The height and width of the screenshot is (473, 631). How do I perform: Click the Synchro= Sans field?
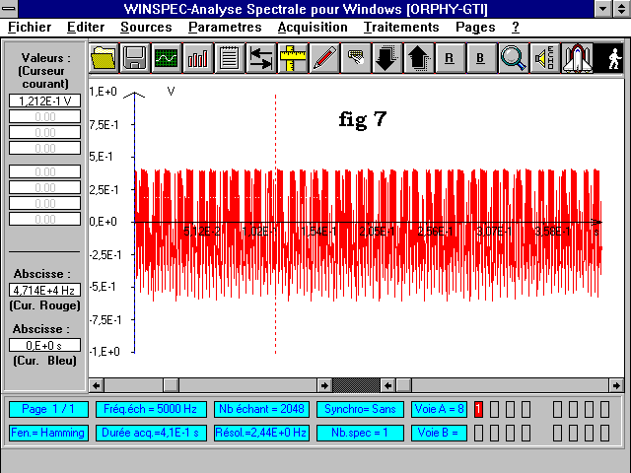click(360, 410)
